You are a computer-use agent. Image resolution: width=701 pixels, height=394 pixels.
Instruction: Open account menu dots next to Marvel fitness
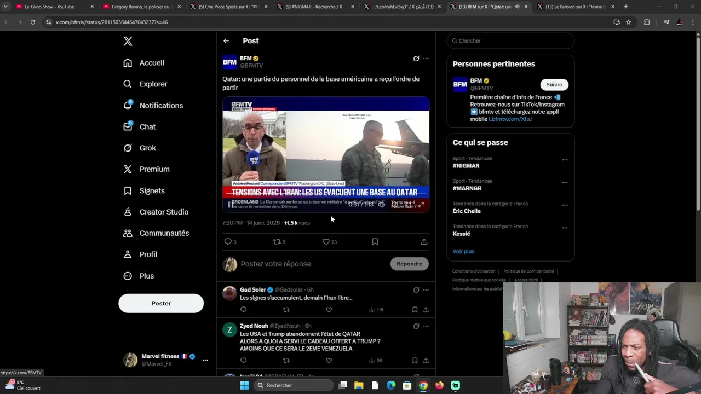pos(205,360)
